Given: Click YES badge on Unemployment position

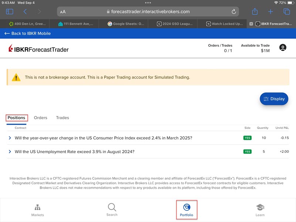Looking at the screenshot, I should pos(247,151).
